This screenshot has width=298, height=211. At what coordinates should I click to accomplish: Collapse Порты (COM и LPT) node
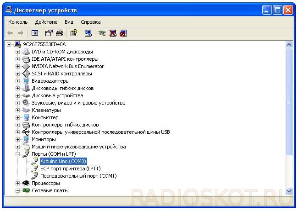17,154
